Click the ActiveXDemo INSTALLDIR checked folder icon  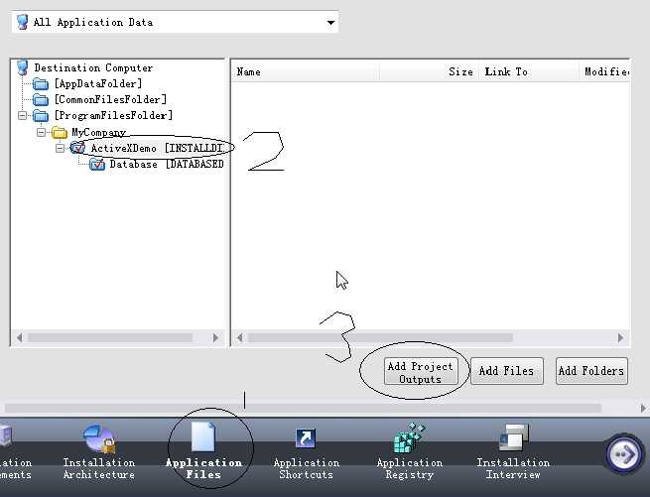point(78,148)
